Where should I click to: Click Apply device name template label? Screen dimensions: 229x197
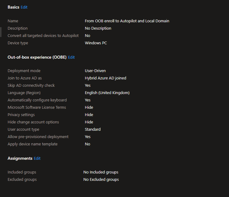[33, 144]
